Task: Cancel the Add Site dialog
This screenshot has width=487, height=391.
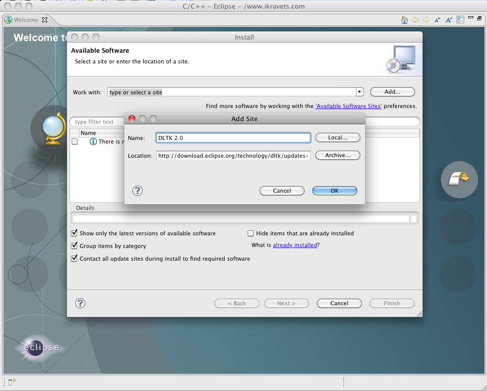Action: coord(282,191)
